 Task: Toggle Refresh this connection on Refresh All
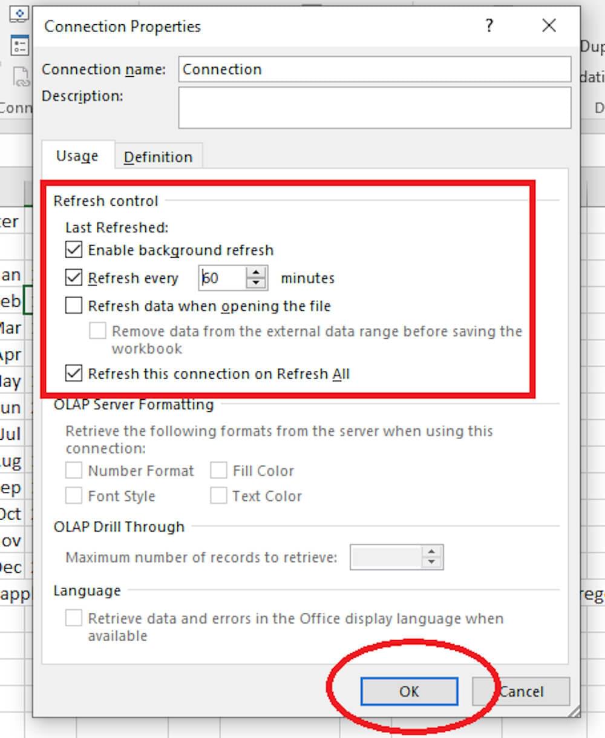(74, 373)
